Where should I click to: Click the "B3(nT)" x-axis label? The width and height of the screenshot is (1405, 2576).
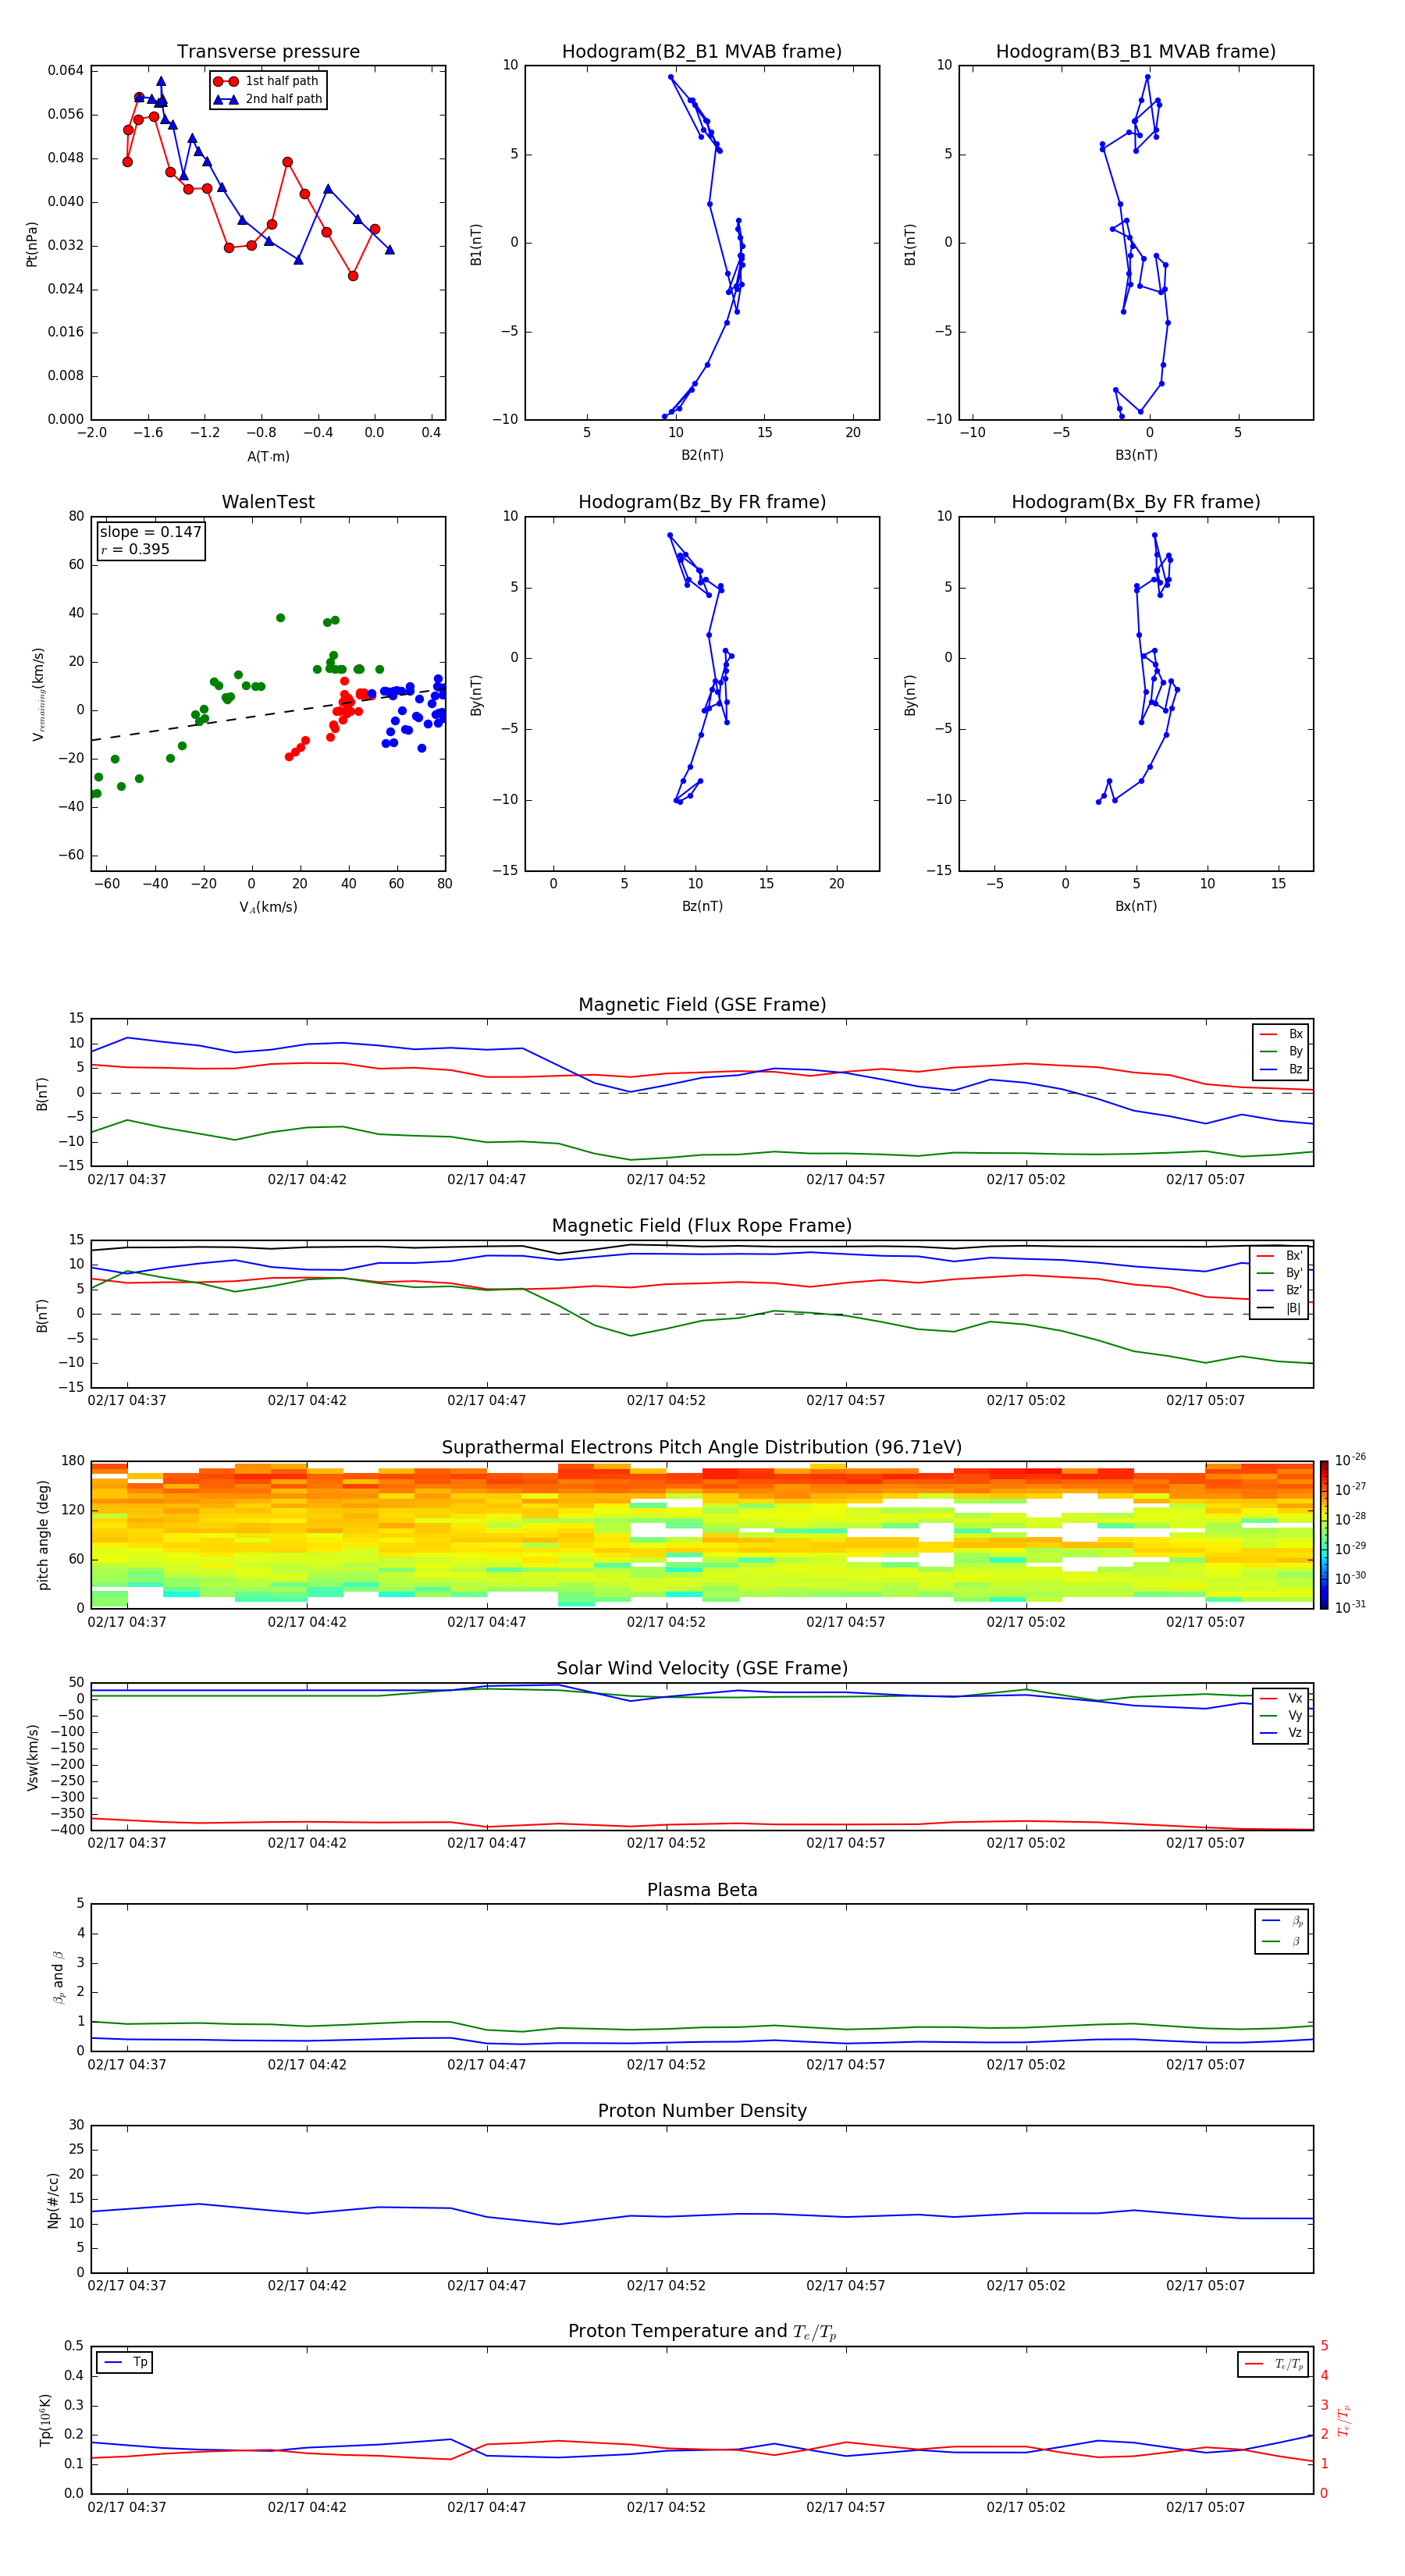[1136, 455]
